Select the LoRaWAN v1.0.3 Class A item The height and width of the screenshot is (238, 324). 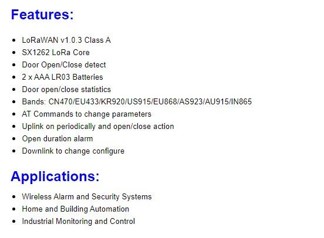coord(66,40)
